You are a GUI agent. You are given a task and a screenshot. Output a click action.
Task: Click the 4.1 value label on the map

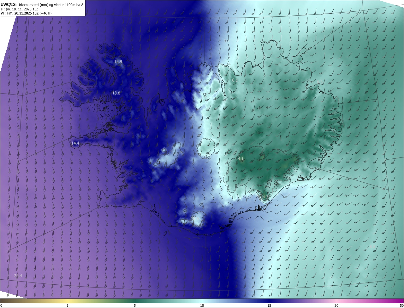(x=241, y=159)
